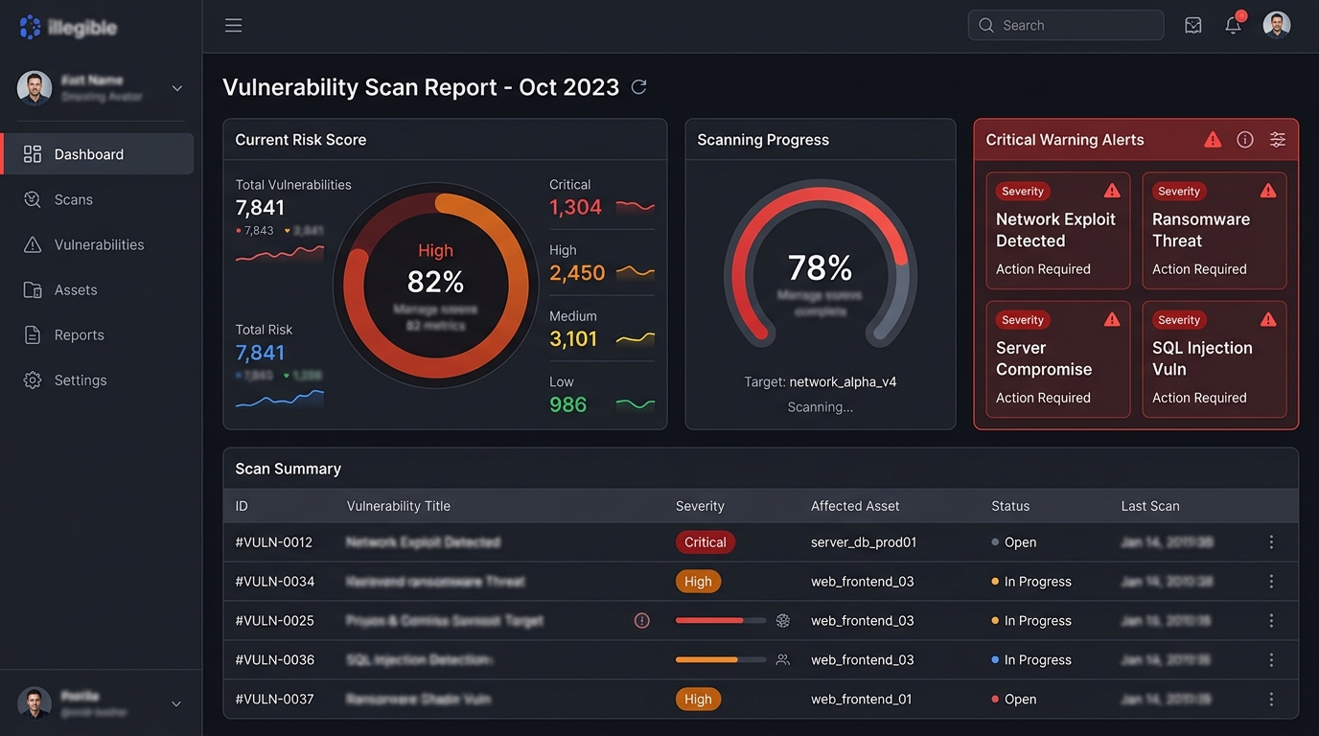Click the Critical badge in the #VULN-0012 row

click(706, 542)
